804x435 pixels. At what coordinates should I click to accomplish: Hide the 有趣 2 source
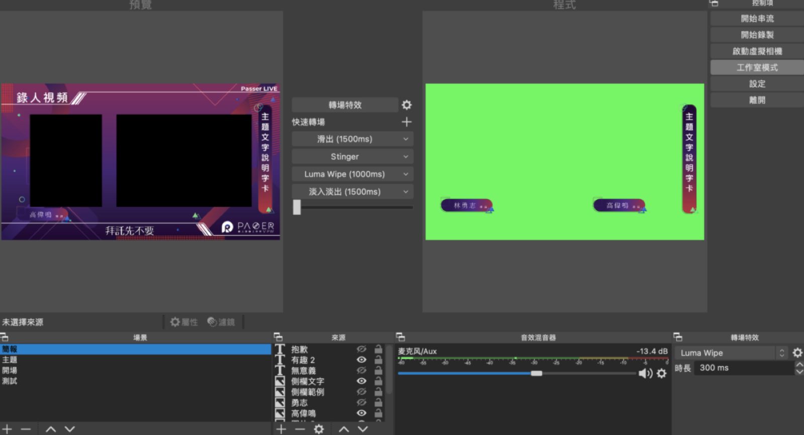(361, 360)
